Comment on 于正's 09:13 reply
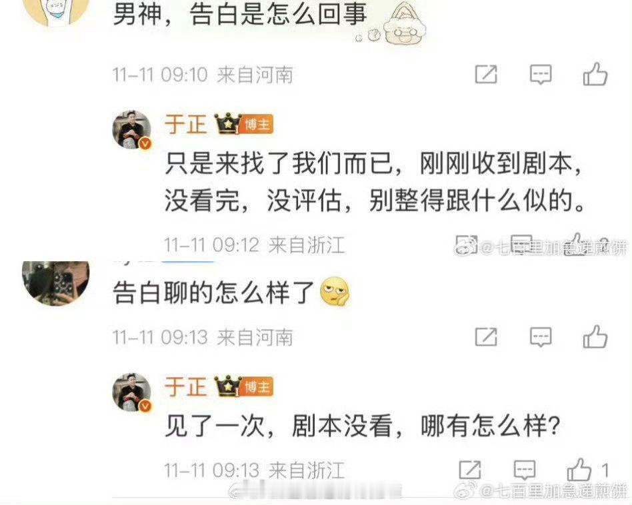The height and width of the screenshot is (505, 632). point(525,470)
